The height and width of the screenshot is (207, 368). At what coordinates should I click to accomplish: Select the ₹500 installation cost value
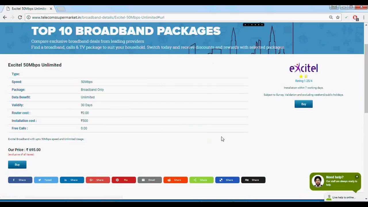click(84, 121)
